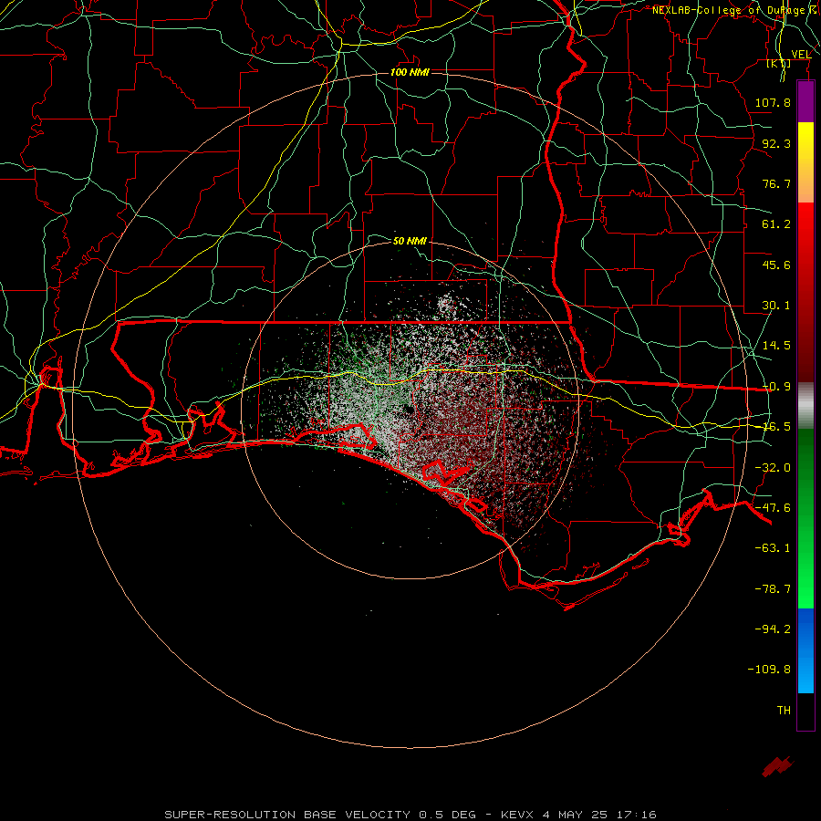Select the 76.7 scale value

[776, 183]
